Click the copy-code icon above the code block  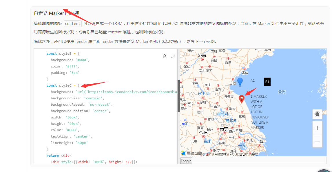pyautogui.click(x=165, y=56)
